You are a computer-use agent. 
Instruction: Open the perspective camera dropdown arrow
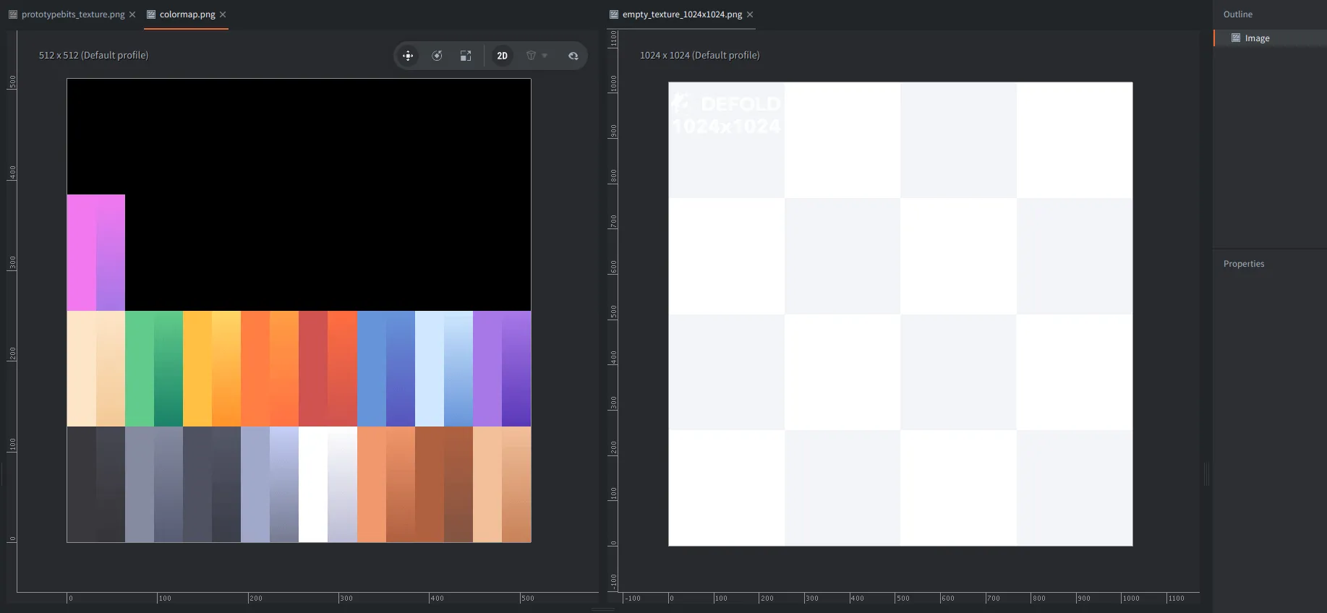(x=545, y=56)
